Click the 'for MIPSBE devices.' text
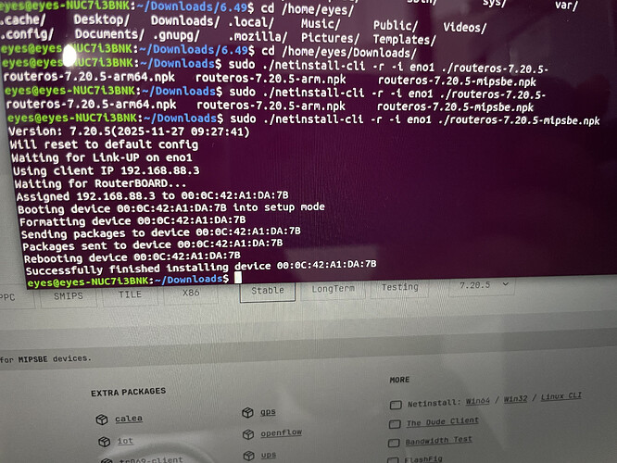The height and width of the screenshot is (463, 617). (x=45, y=358)
